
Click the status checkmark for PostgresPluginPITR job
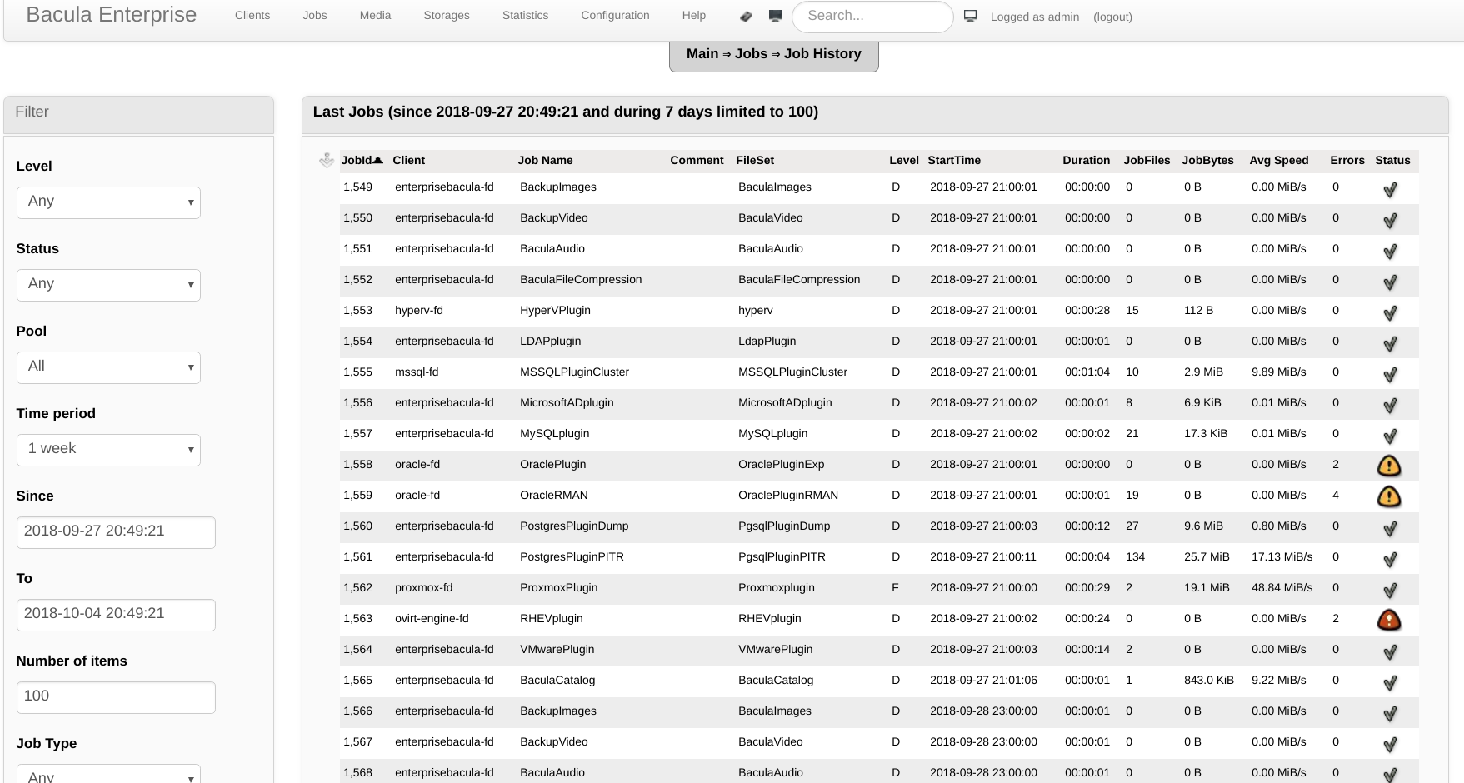point(1390,560)
